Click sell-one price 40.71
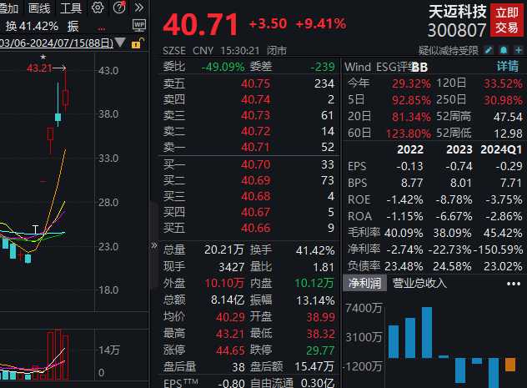The width and height of the screenshot is (527, 388). click(x=255, y=147)
